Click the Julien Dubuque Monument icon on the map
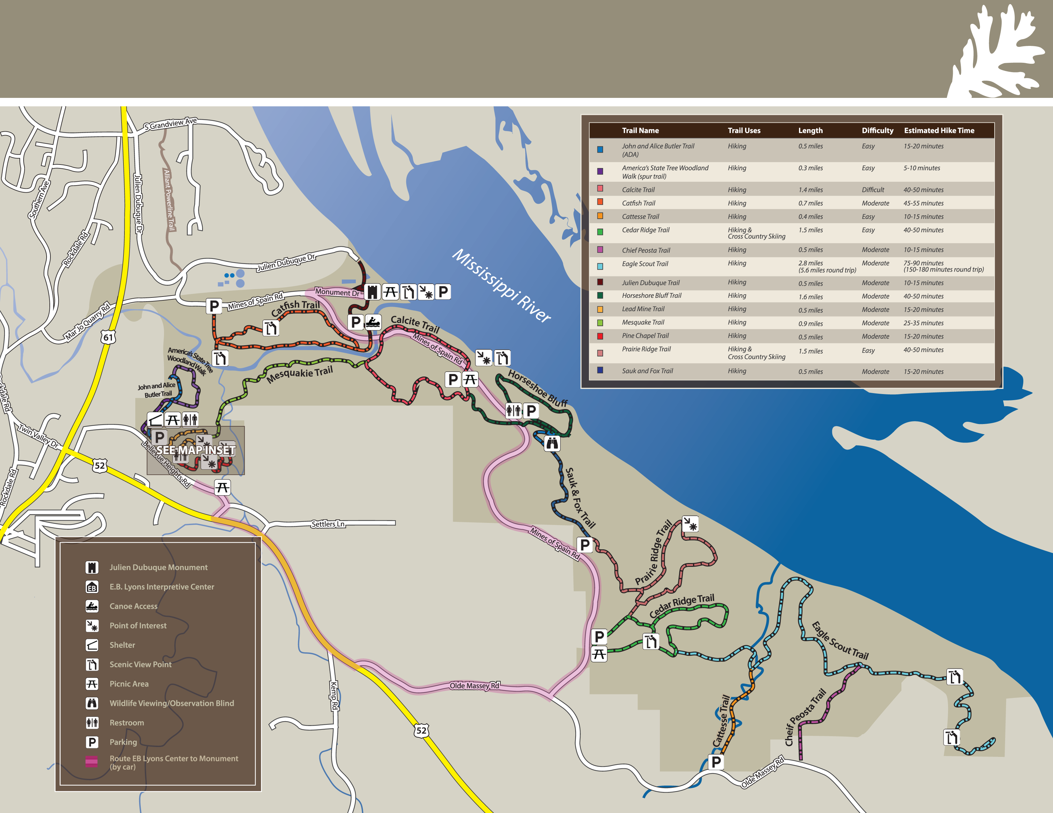The image size is (1053, 813). click(x=372, y=291)
